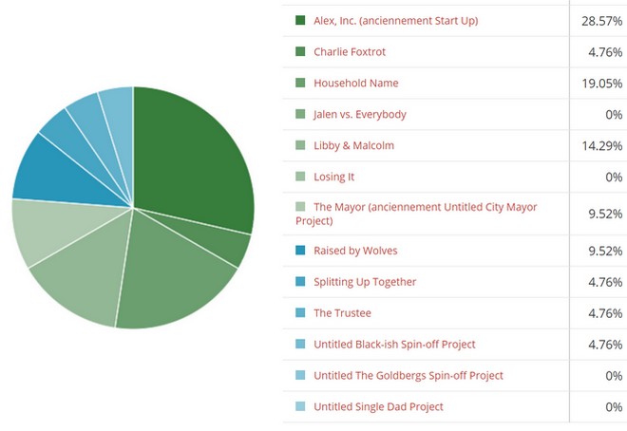Viewport: 627px width, 431px height.
Task: Click the Losing It legend color square
Action: (x=300, y=177)
